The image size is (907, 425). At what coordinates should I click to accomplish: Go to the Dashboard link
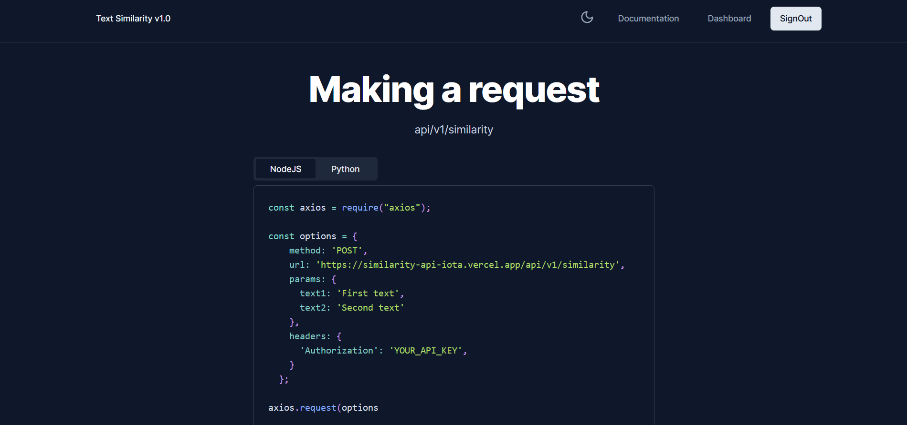pos(729,19)
